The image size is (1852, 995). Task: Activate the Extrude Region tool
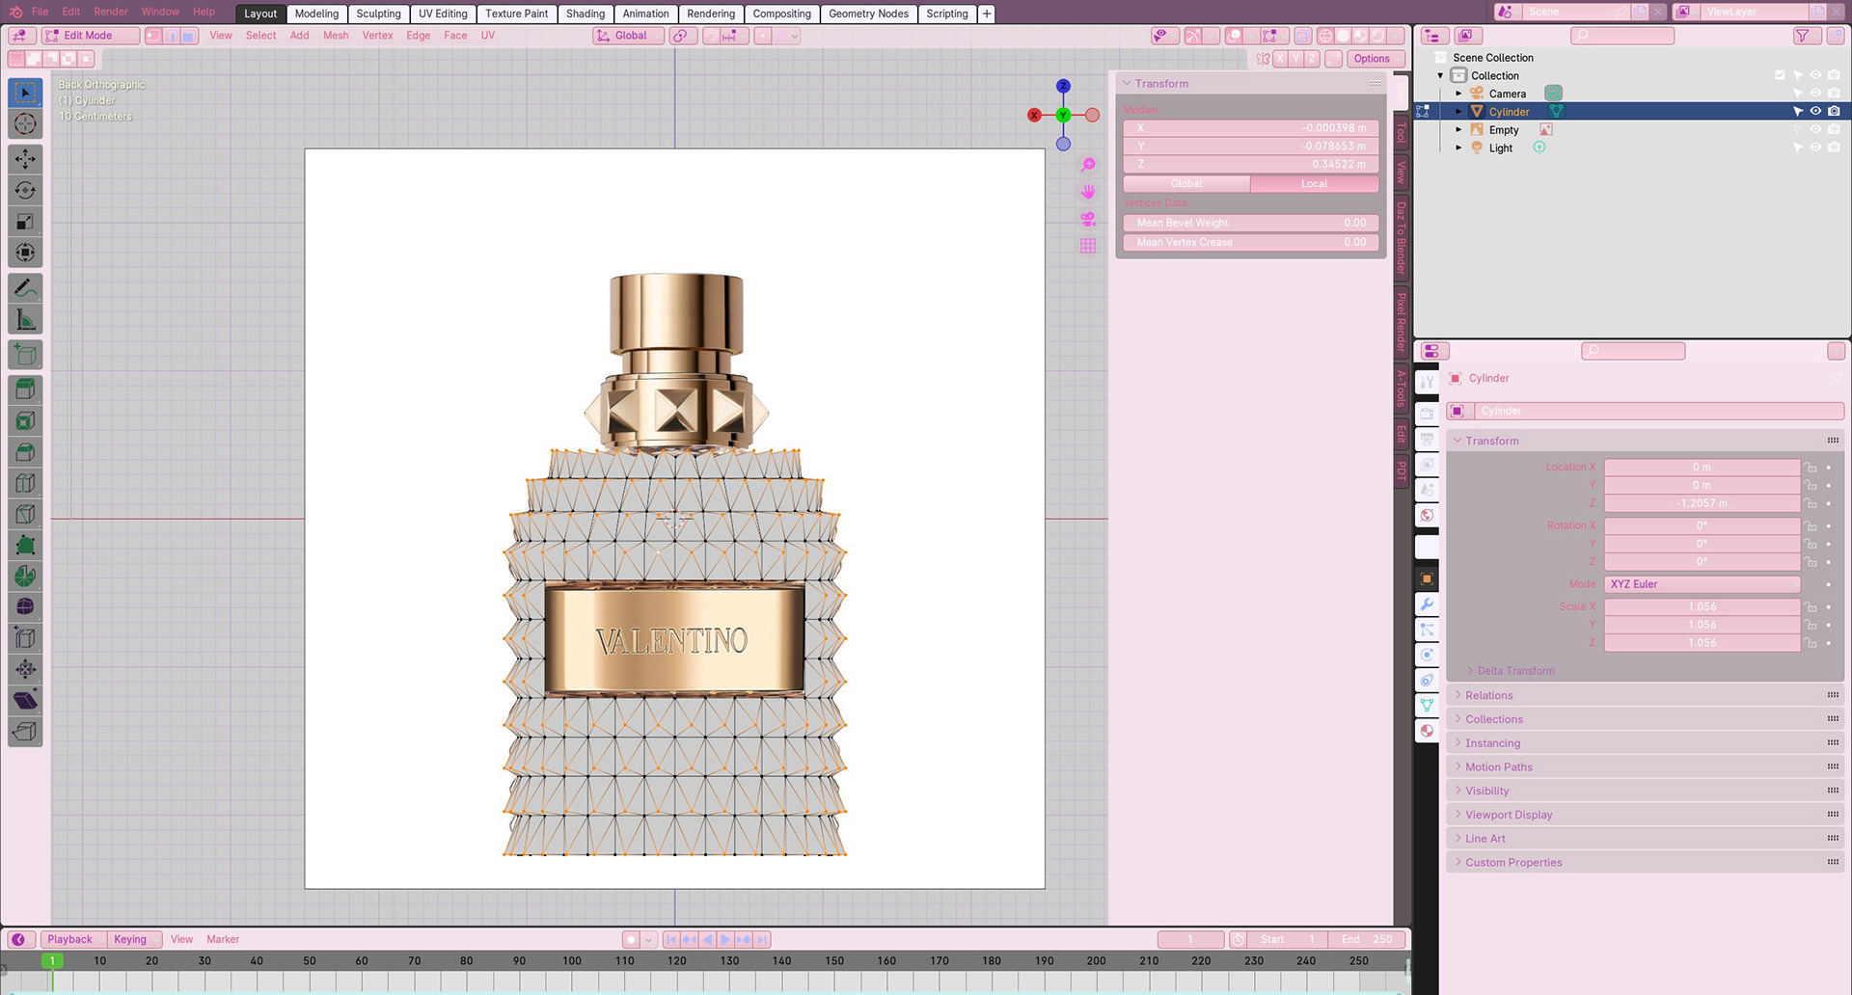[25, 390]
